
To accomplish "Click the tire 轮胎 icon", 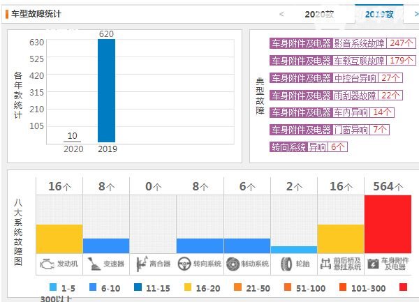I will tap(286, 264).
